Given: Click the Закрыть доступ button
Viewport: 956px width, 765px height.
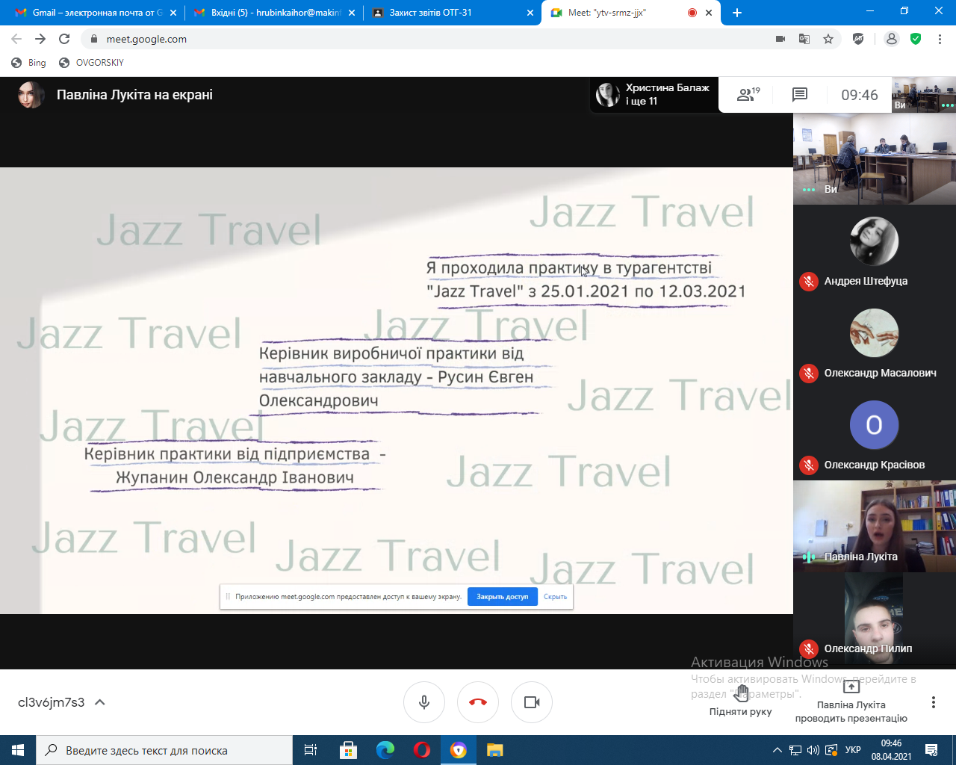Looking at the screenshot, I should point(503,597).
